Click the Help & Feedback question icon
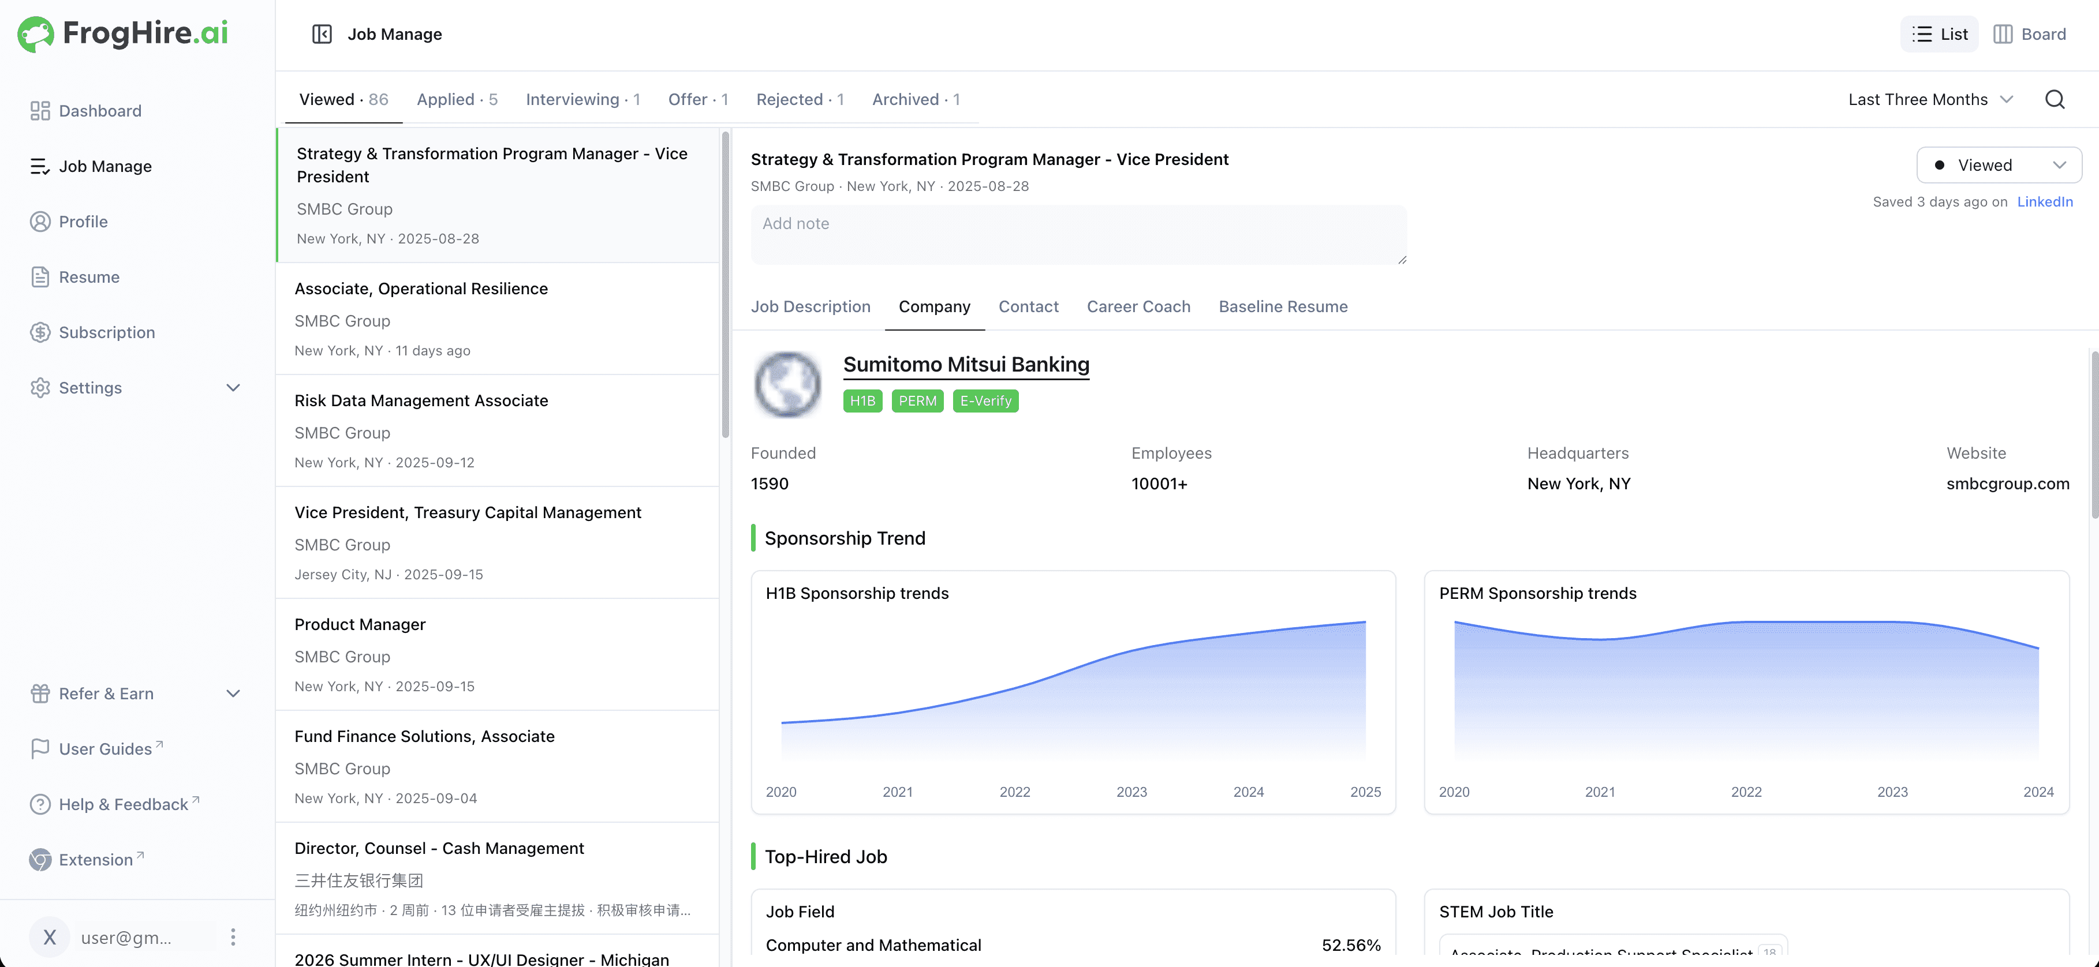The height and width of the screenshot is (967, 2099). coord(40,804)
